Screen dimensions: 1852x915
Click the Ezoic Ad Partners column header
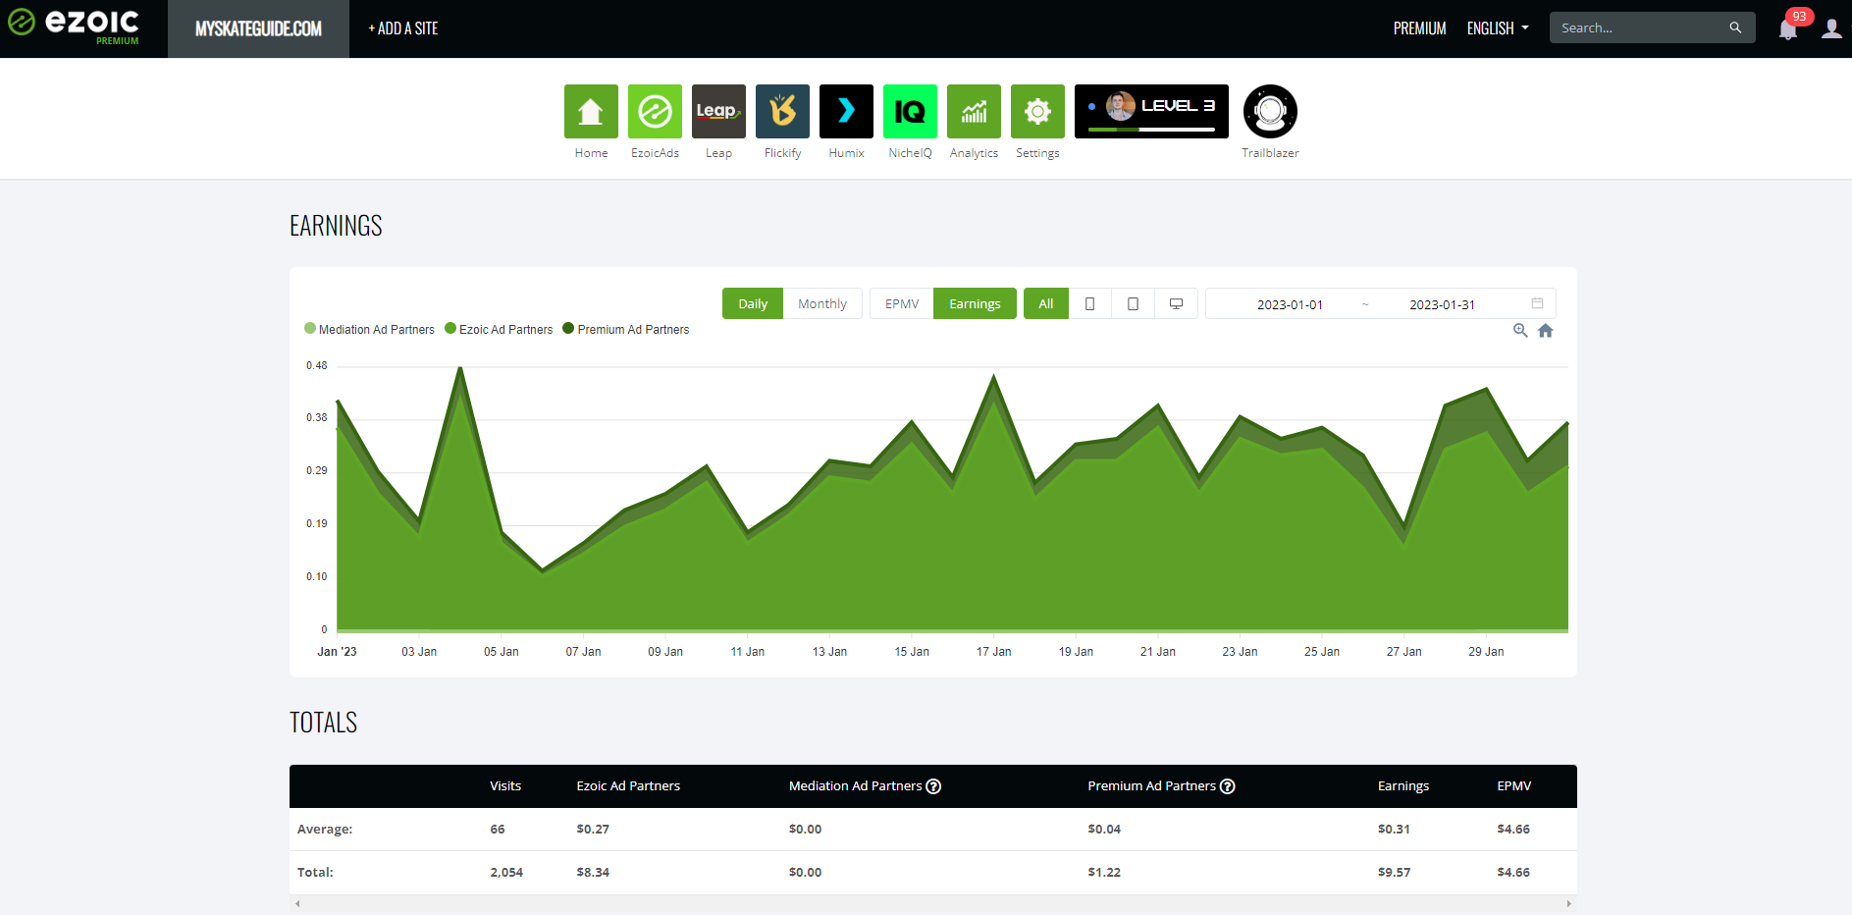pyautogui.click(x=628, y=786)
